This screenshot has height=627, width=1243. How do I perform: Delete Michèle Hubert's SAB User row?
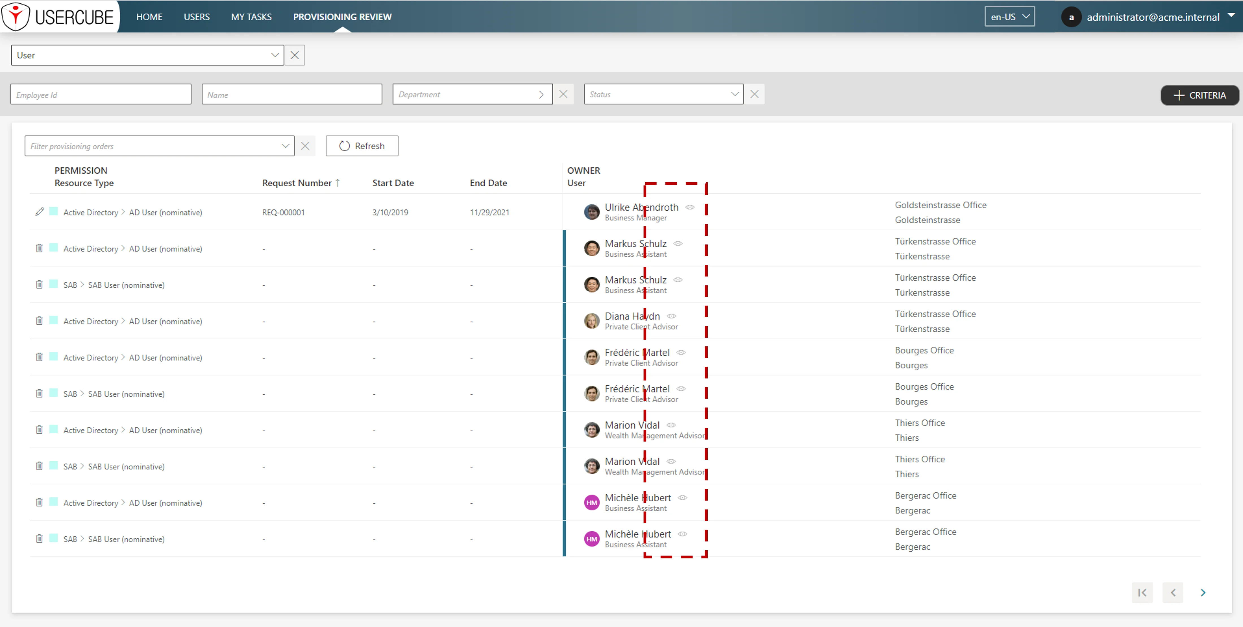(x=40, y=538)
